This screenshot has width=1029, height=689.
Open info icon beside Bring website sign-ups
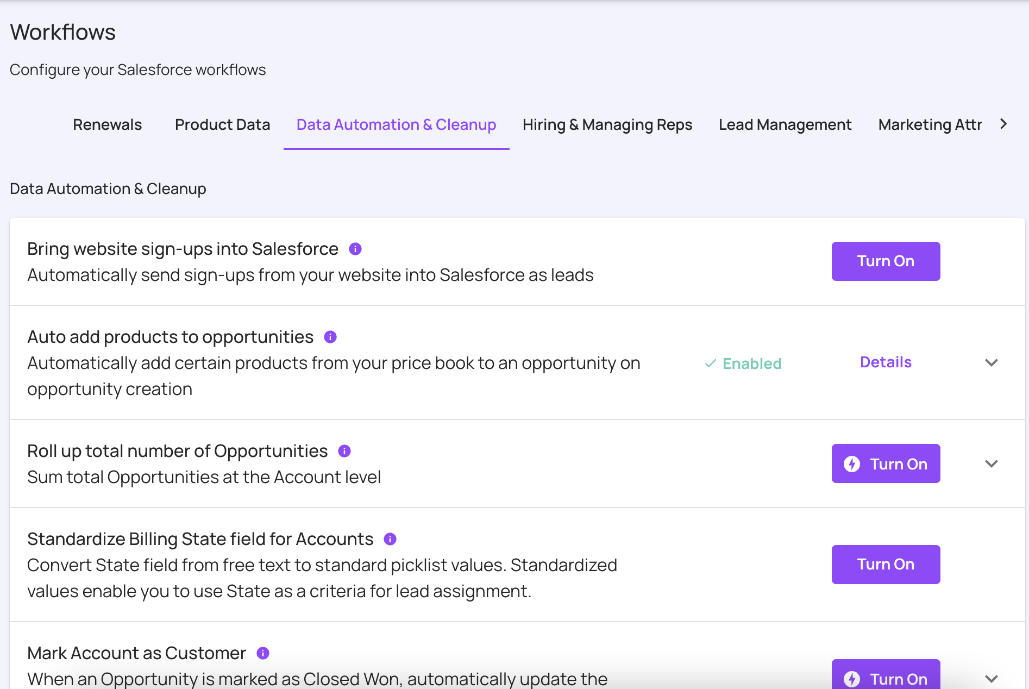point(355,249)
